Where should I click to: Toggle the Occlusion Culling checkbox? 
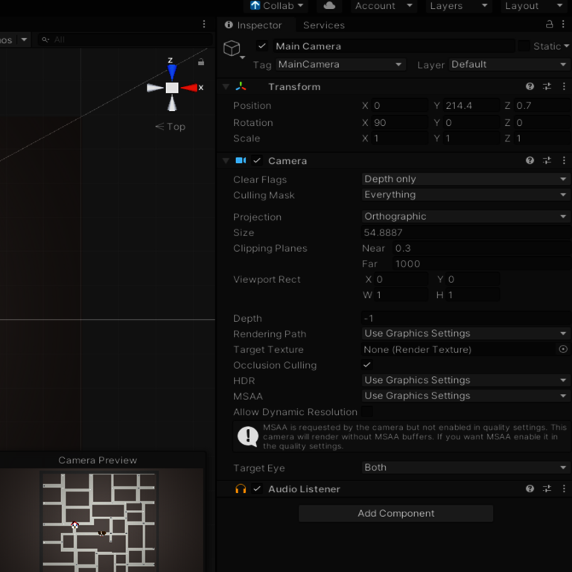pyautogui.click(x=367, y=365)
